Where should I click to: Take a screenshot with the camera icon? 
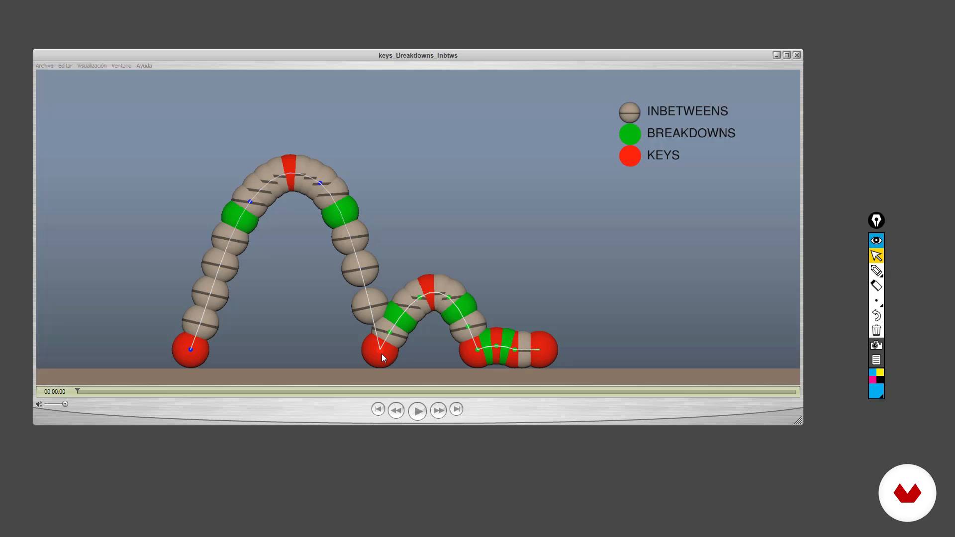(876, 345)
